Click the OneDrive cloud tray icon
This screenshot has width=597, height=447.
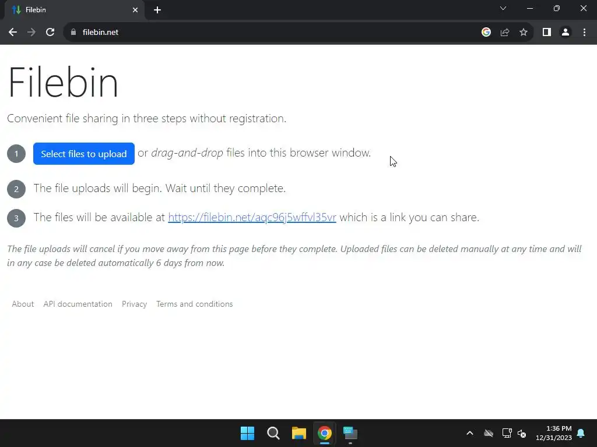click(489, 433)
